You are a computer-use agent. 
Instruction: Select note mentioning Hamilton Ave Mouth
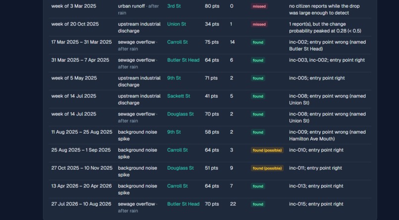[x=327, y=135]
